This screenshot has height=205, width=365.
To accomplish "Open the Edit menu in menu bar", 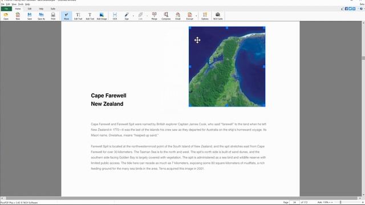I will tap(8, 4).
